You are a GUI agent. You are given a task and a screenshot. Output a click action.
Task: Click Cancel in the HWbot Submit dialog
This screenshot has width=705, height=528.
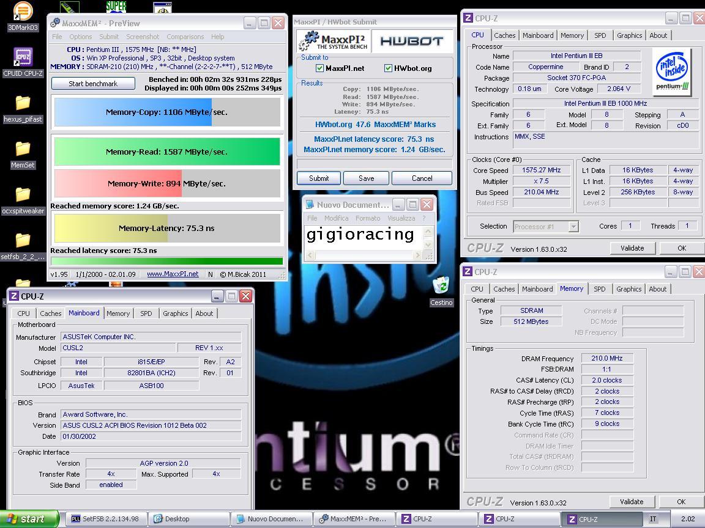tap(422, 178)
